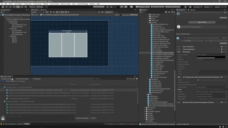Screen dimensions: 228x128
Task: Click the magnifier icon in top toolbar
Action: pyautogui.click(x=121, y=7)
